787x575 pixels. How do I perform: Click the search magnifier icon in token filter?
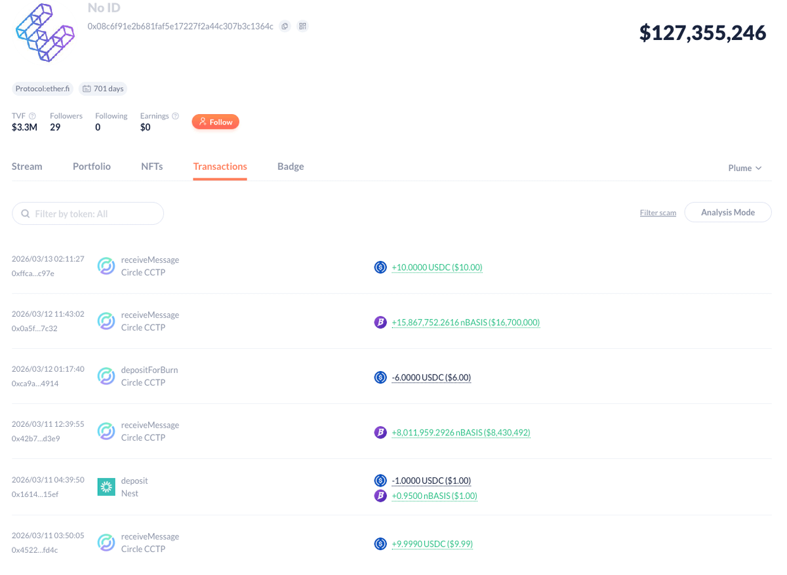coord(26,214)
